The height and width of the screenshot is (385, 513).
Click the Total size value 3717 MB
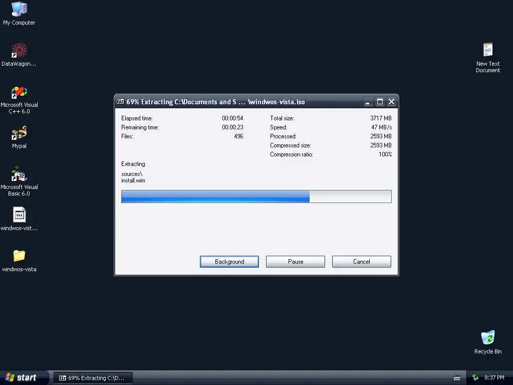(381, 118)
